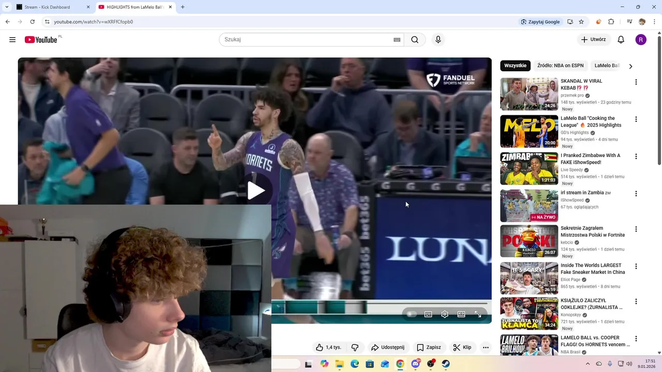Toggle autoplay switch in the video player

coord(411,314)
